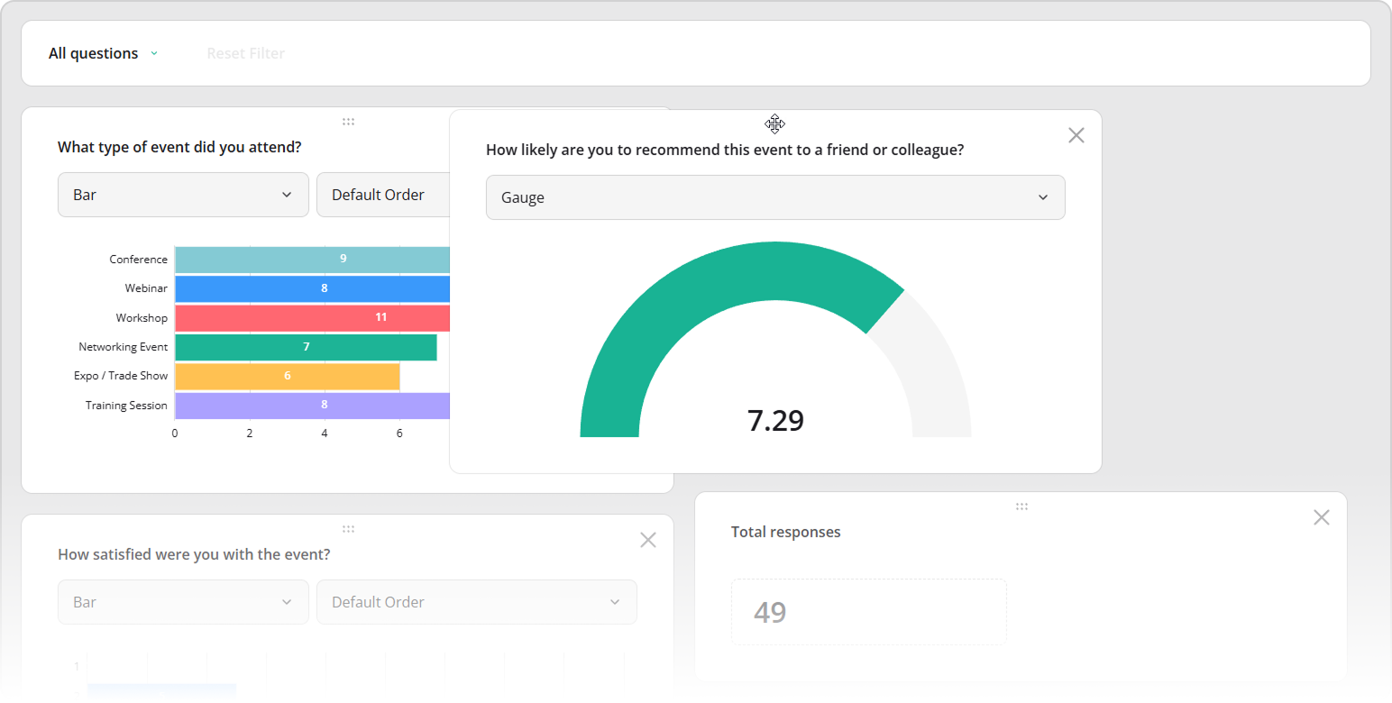
Task: Select the 49 responses value field
Action: click(x=868, y=611)
